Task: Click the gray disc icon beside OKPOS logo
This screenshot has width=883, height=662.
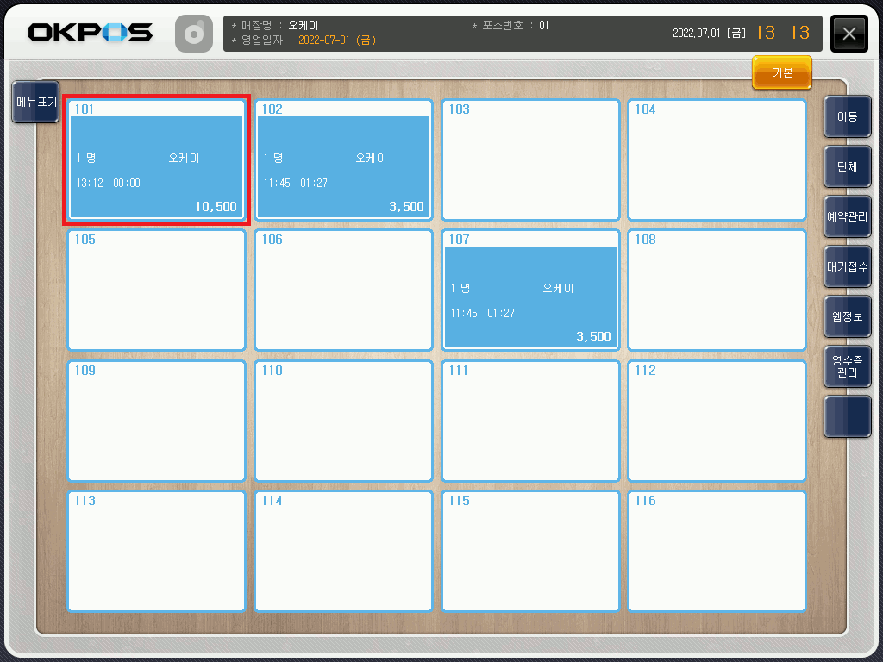Action: [194, 34]
